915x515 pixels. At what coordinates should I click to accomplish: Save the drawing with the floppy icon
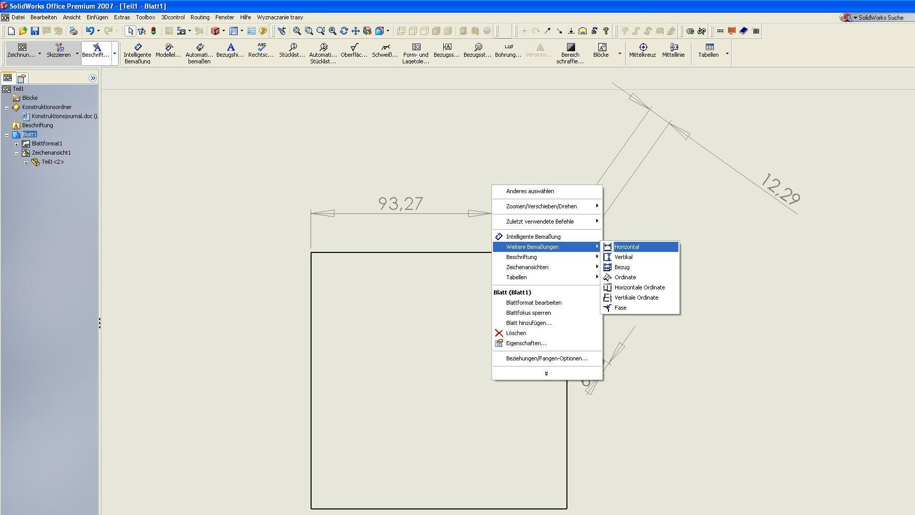coord(34,31)
